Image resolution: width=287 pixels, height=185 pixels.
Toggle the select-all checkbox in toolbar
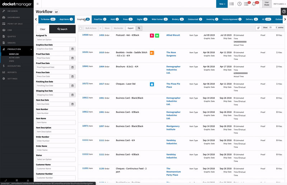(80, 28)
